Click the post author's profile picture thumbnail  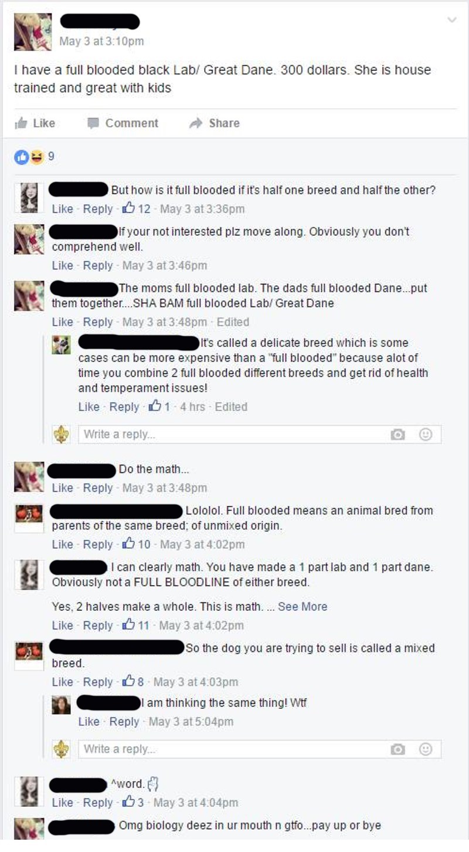click(x=33, y=33)
